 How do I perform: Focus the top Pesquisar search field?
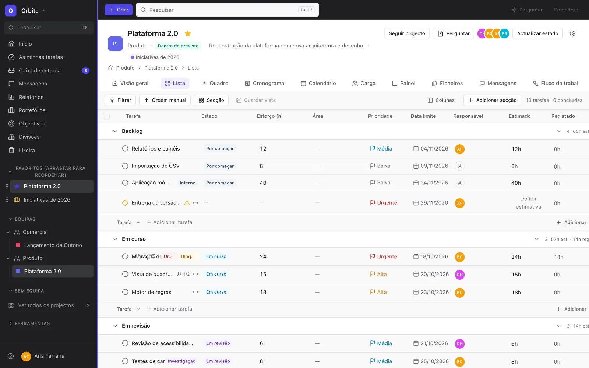[x=228, y=10]
